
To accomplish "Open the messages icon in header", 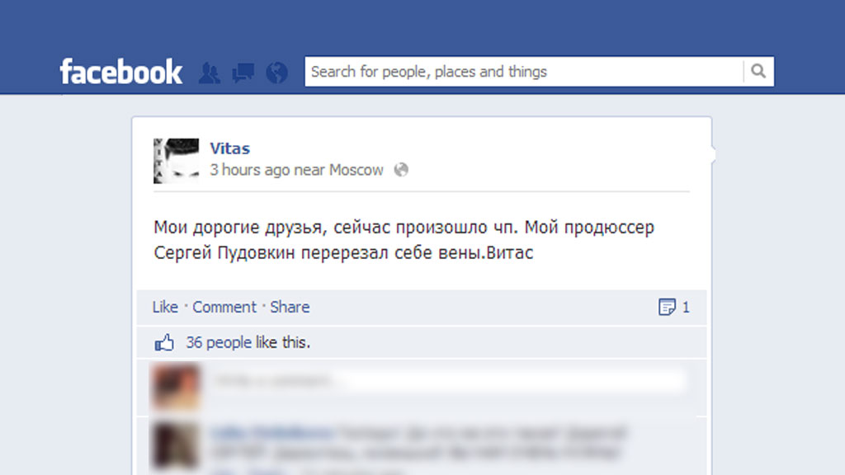I will click(x=243, y=73).
